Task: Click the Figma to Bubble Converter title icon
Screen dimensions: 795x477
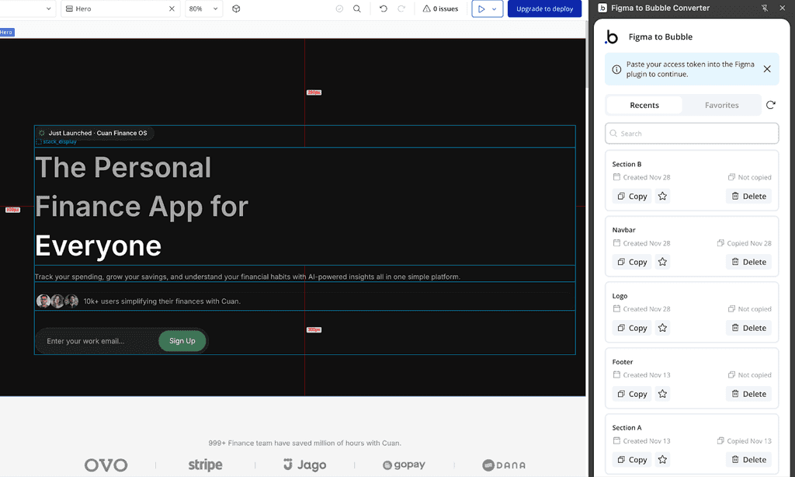Action: (602, 8)
